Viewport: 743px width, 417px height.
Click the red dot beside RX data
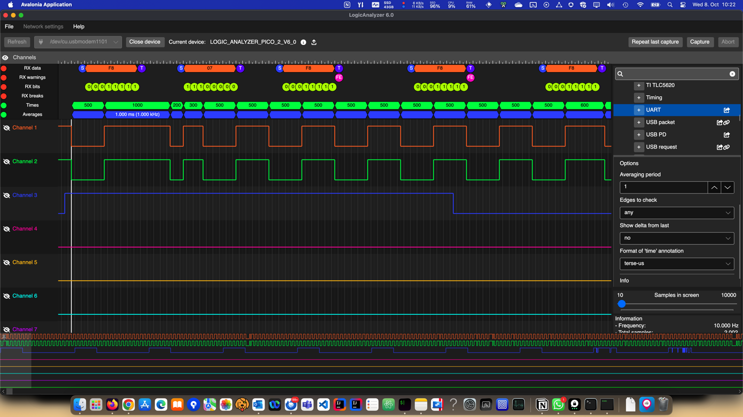[4, 68]
